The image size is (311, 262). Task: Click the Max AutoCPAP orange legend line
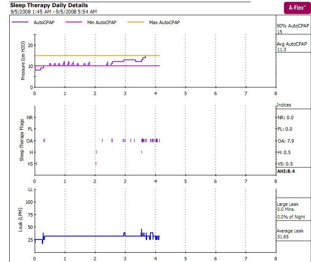136,22
